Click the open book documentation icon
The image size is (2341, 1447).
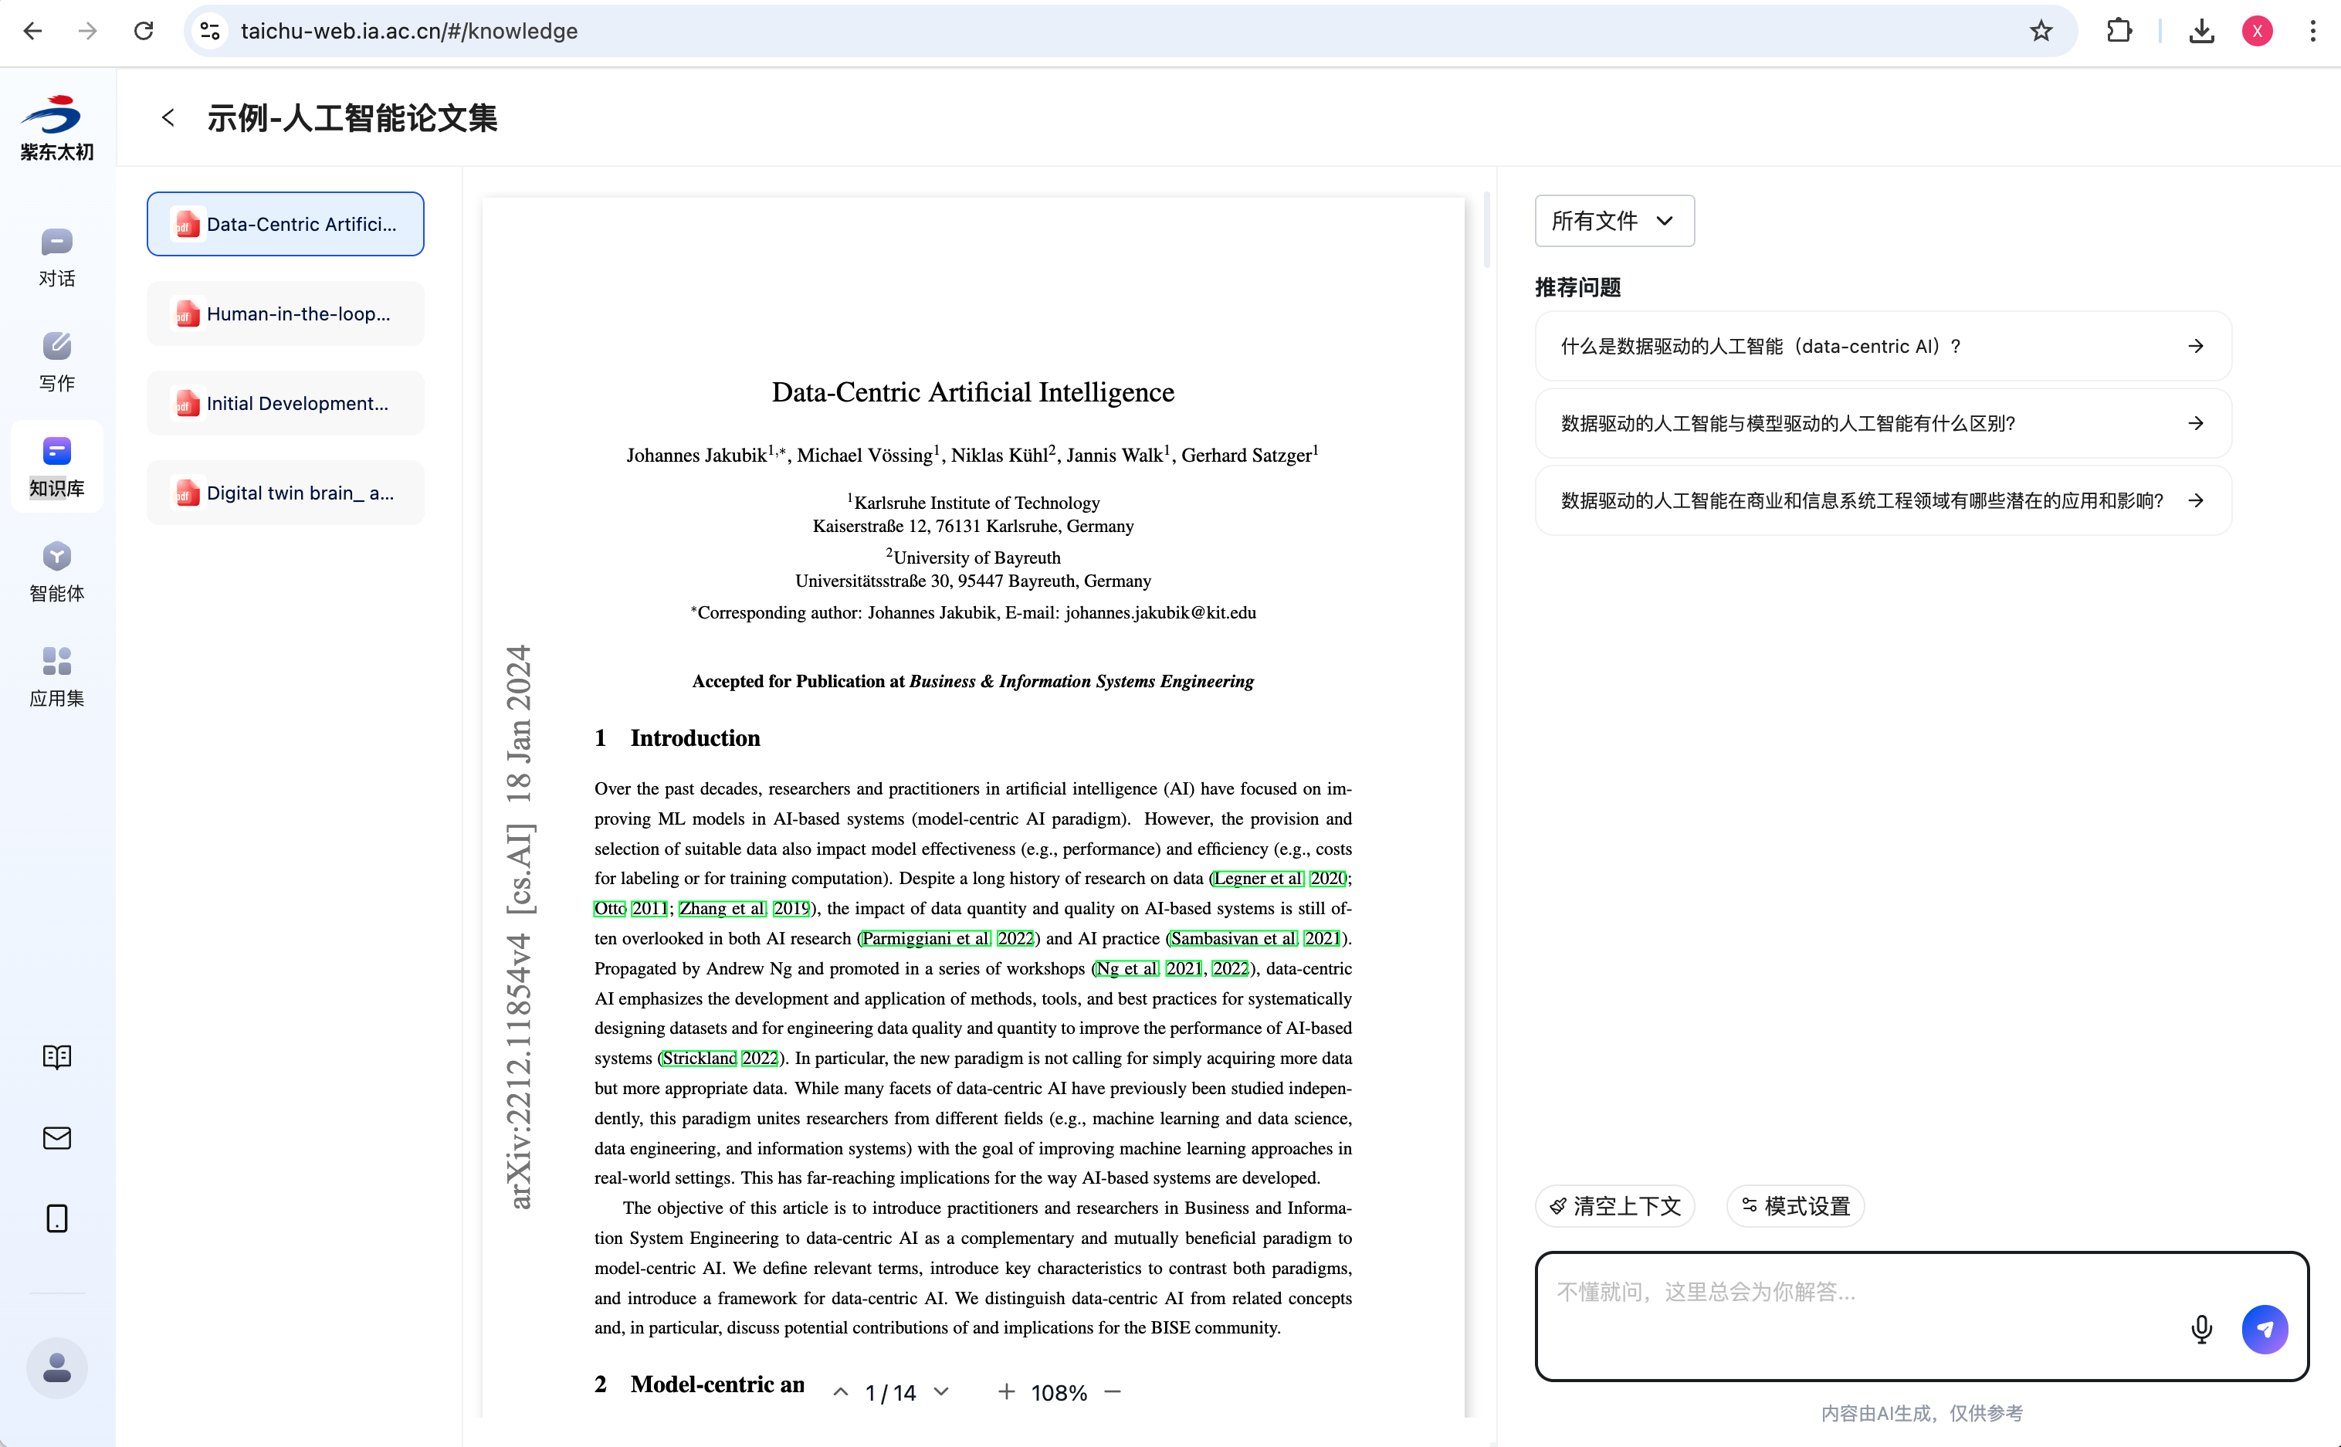56,1056
